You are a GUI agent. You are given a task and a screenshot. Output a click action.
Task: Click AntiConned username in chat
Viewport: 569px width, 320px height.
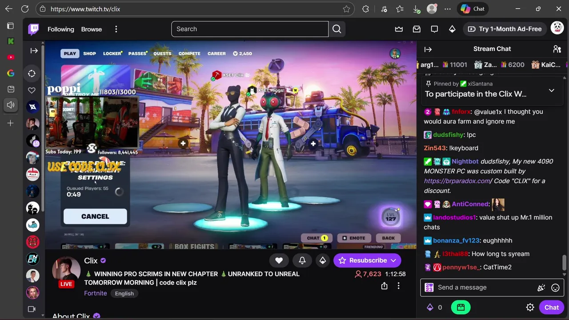click(x=470, y=204)
